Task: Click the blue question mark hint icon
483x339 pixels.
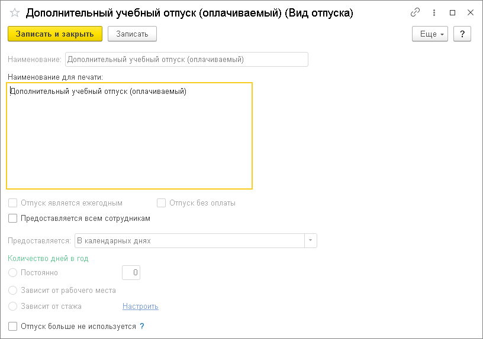Action: 142,326
